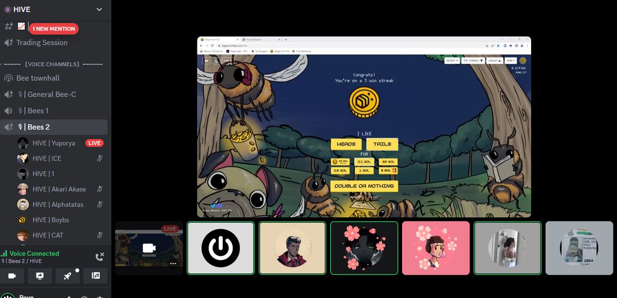Select the Bees 2 voice channel
This screenshot has height=298, width=617.
54,127
